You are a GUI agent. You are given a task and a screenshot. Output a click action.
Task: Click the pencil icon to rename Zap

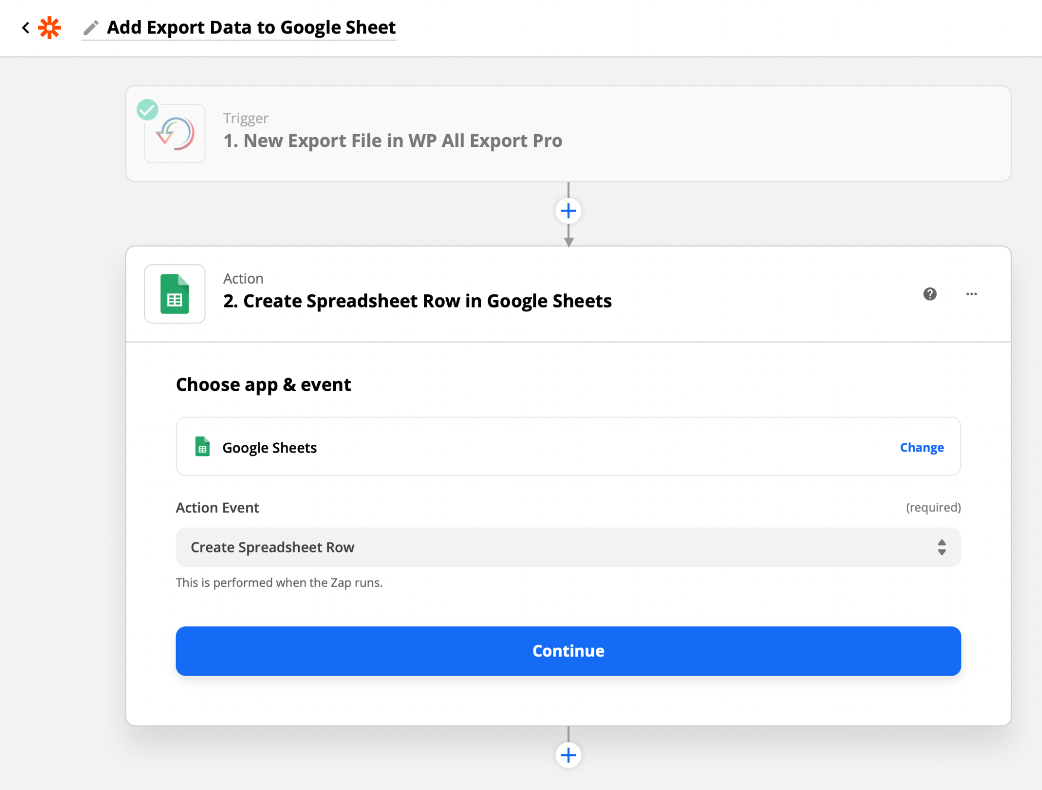tap(91, 27)
